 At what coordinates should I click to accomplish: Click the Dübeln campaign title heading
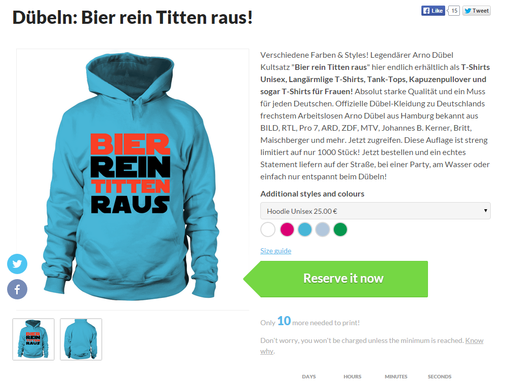click(x=133, y=17)
